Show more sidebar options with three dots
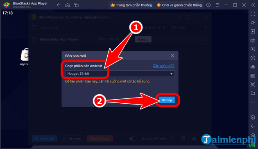258x149 pixels. point(253,102)
